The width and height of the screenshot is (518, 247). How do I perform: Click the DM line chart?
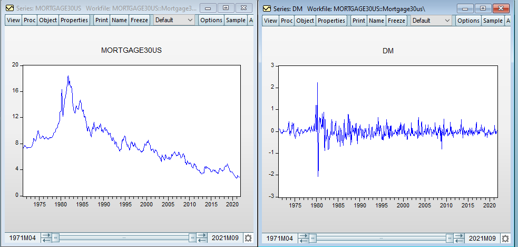[388, 131]
